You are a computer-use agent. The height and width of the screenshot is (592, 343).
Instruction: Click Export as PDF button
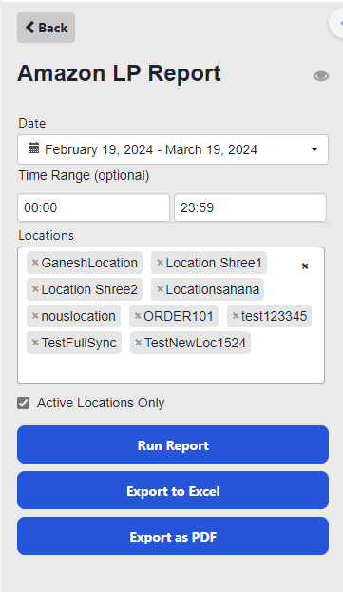click(173, 536)
